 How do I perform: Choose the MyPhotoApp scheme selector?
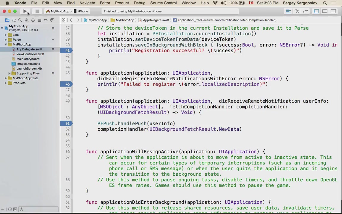[57, 11]
